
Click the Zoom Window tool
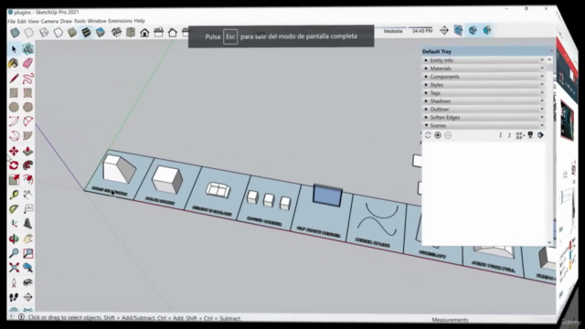27,253
